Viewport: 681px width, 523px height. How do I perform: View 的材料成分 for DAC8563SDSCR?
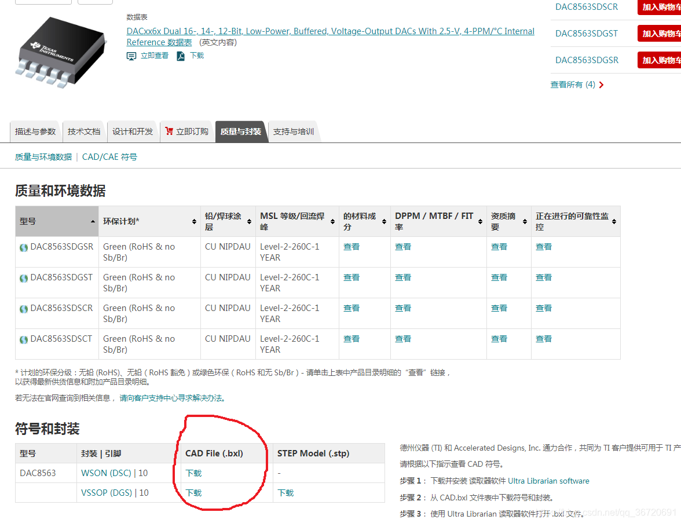coord(352,308)
